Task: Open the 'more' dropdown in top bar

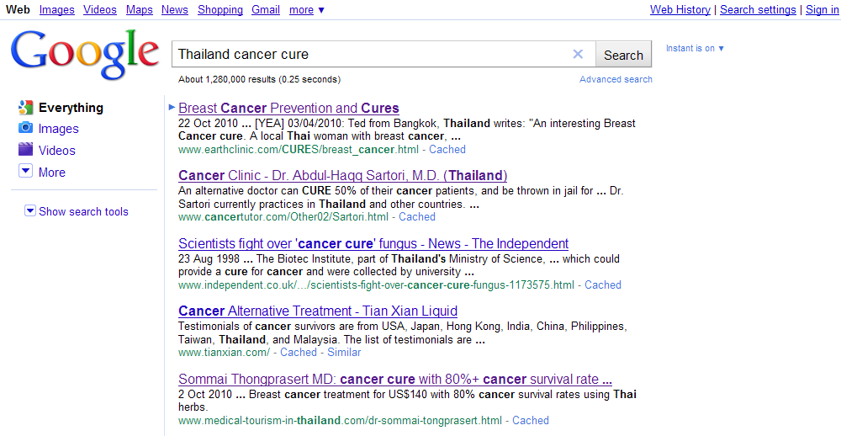Action: coord(306,10)
